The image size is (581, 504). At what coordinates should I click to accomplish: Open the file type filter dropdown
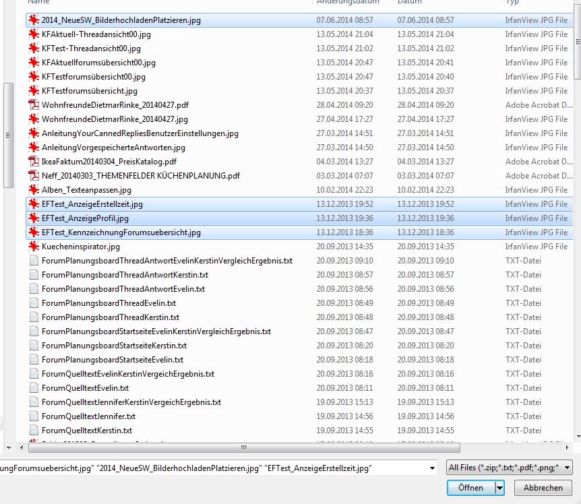point(510,468)
